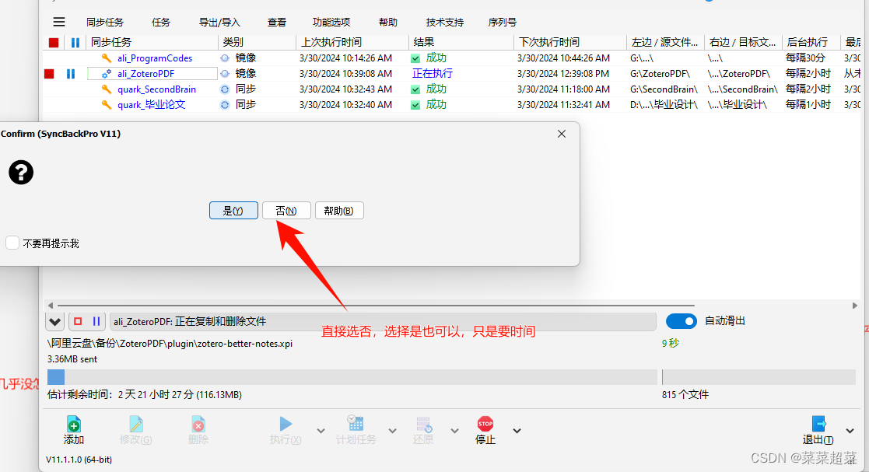Open the hamburger menu icon
Screen dimensions: 869x472
(59, 22)
